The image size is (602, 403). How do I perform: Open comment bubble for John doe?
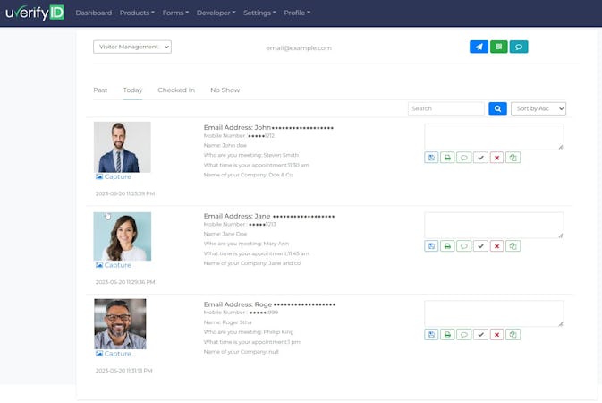(x=463, y=158)
